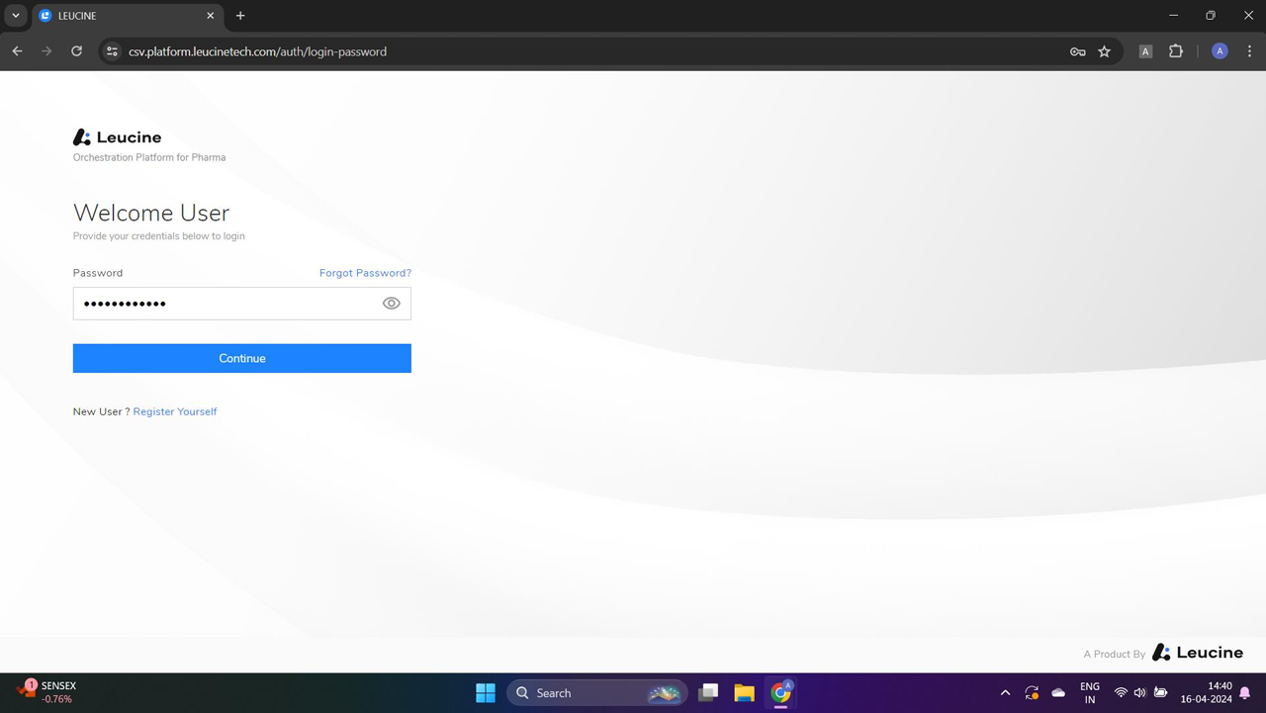Open the Windows Start menu
This screenshot has height=713, width=1266.
(x=486, y=692)
